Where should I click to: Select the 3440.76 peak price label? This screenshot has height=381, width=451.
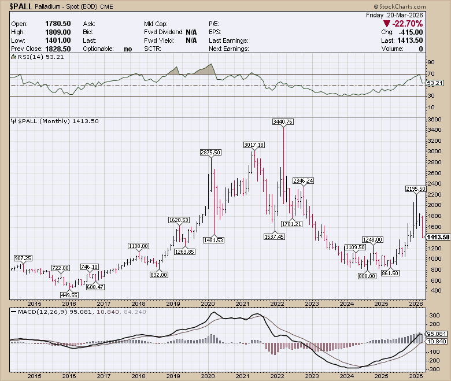pyautogui.click(x=283, y=121)
